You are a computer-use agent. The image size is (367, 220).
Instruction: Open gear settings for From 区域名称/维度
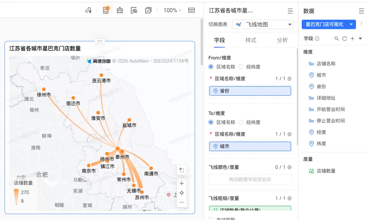tap(290, 79)
